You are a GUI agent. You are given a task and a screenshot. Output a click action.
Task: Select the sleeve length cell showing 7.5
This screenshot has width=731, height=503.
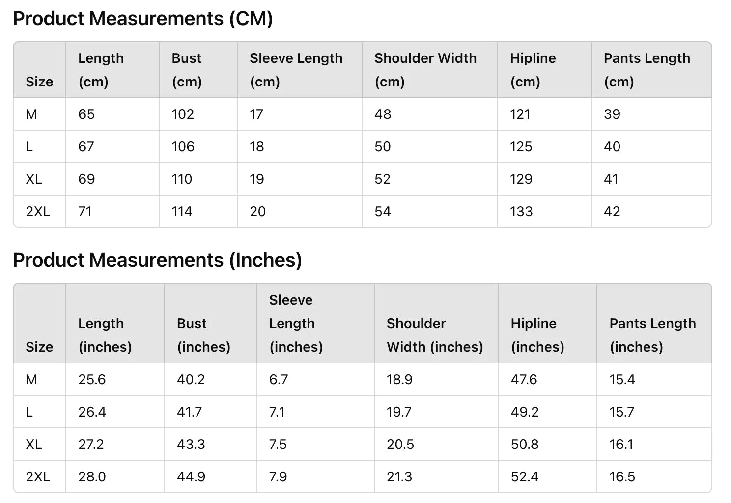(x=278, y=445)
